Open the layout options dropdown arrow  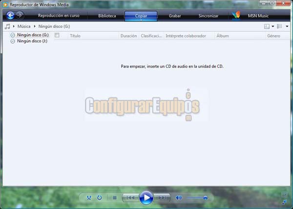click(273, 26)
